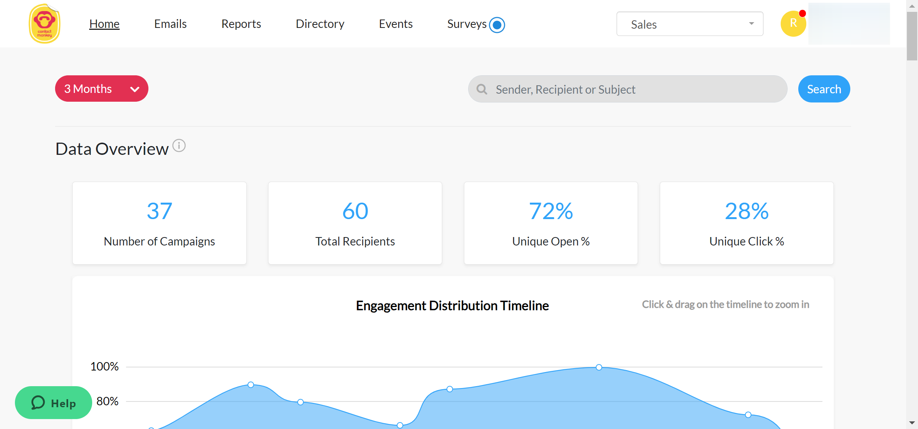Screen dimensions: 918x429
Task: Open the Reports menu item
Action: click(241, 24)
